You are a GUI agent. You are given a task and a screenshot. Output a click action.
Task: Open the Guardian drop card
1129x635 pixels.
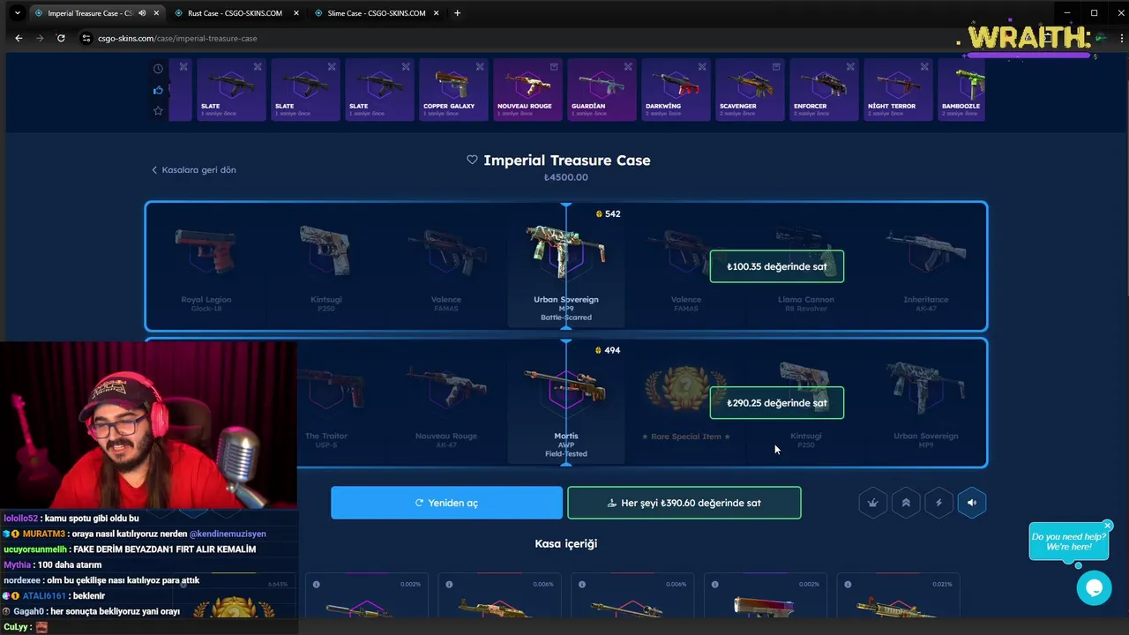tap(602, 90)
